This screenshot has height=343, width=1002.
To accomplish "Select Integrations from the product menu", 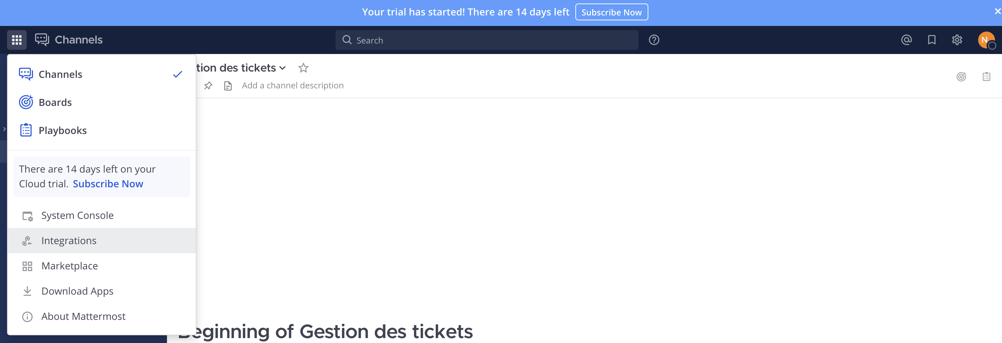I will click(x=69, y=240).
